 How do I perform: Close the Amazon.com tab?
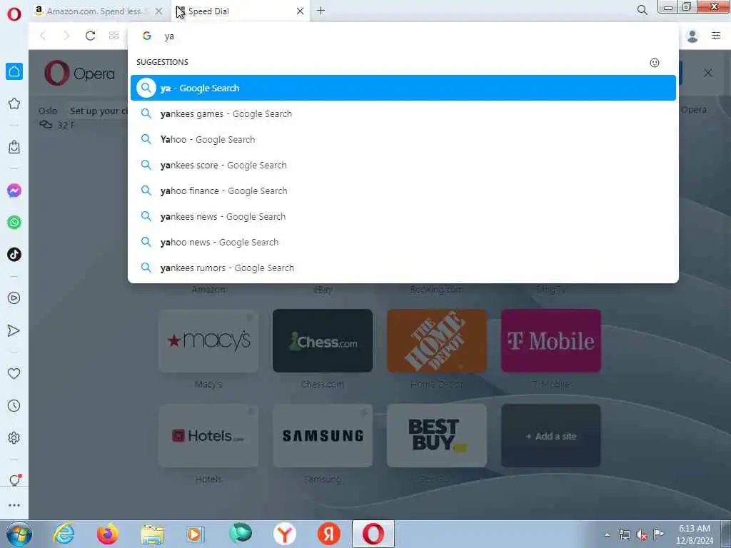(x=159, y=11)
